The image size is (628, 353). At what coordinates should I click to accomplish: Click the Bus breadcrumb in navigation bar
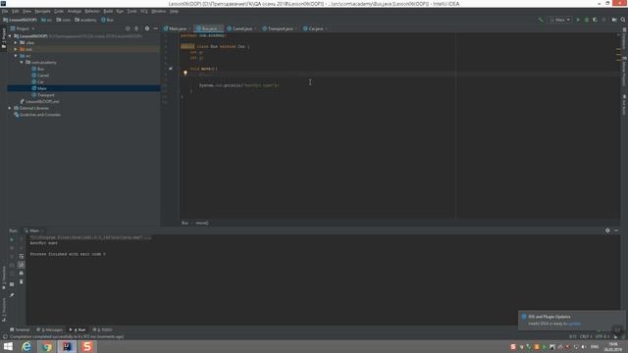pyautogui.click(x=107, y=20)
